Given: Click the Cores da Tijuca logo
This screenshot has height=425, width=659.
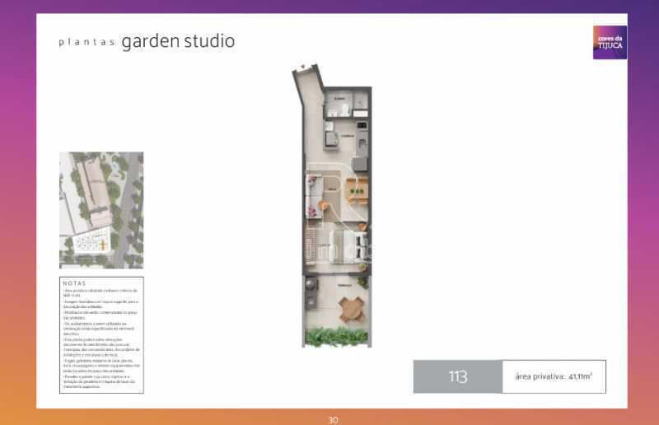Looking at the screenshot, I should pyautogui.click(x=610, y=42).
